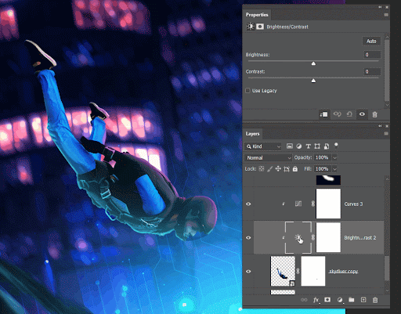Click mask link icon on skydiver copy layer
Viewport: 401px width, 314px height.
298,271
